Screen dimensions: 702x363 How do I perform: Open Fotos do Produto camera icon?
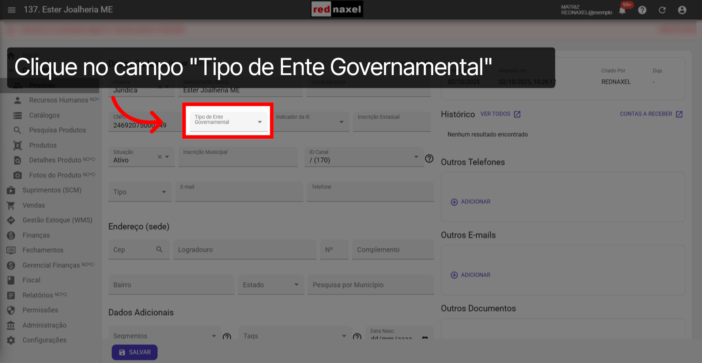[18, 175]
